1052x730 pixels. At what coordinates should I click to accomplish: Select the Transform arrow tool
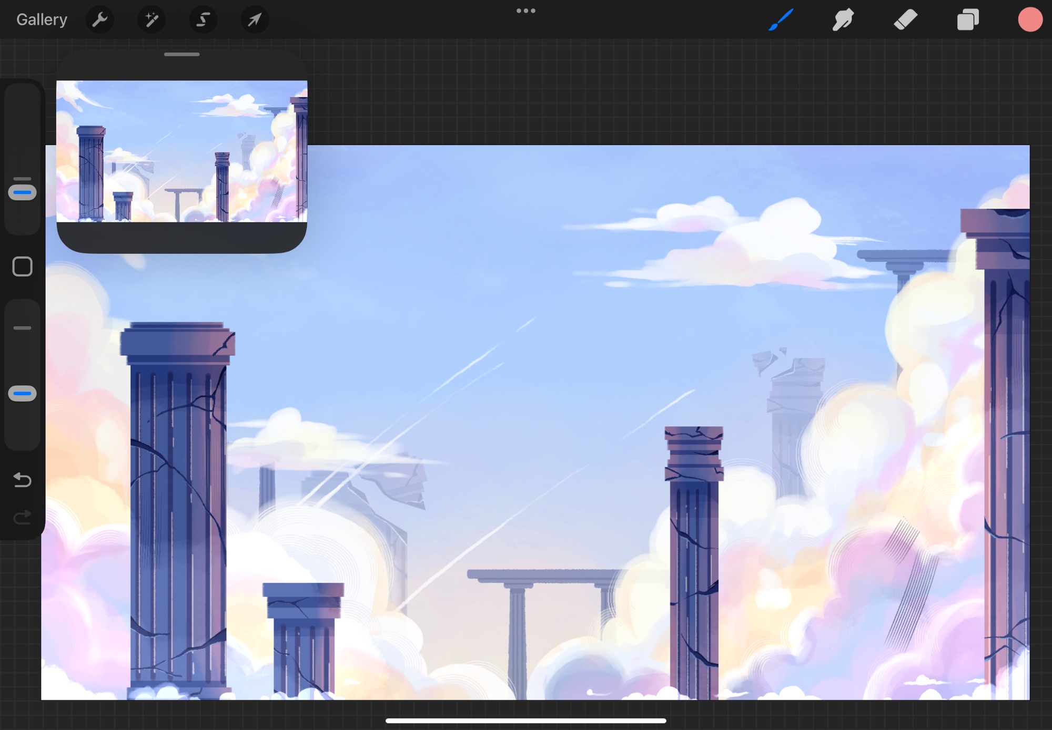pyautogui.click(x=255, y=20)
